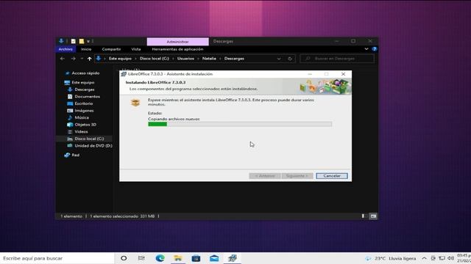471x264 pixels.
Task: Open Herramientas de aplicación tab
Action: (177, 49)
